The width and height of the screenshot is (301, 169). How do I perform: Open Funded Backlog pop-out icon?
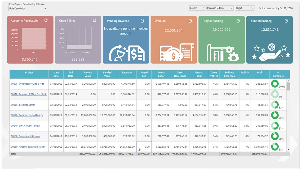(x=286, y=21)
